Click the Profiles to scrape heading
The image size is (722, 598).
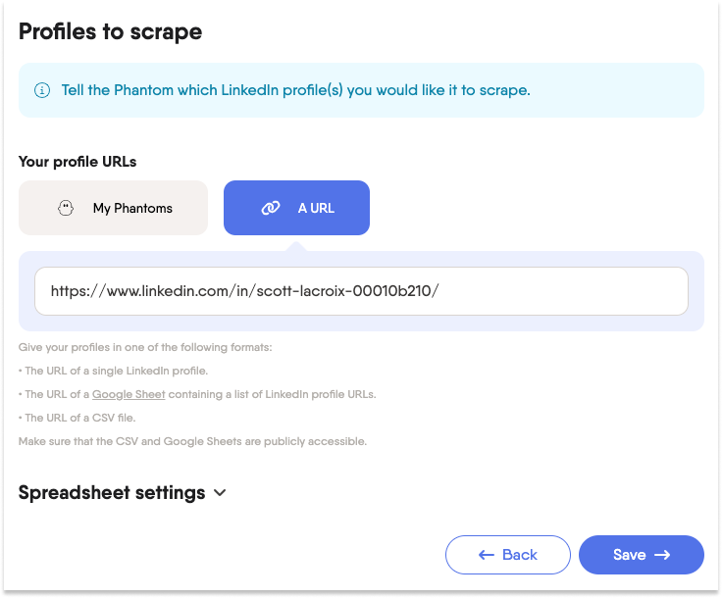click(110, 31)
